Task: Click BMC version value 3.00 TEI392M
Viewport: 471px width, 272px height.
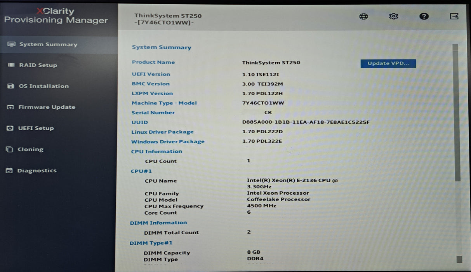Action: tap(262, 84)
